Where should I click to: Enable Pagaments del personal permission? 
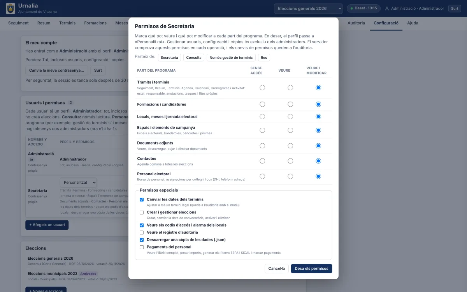[x=142, y=247]
